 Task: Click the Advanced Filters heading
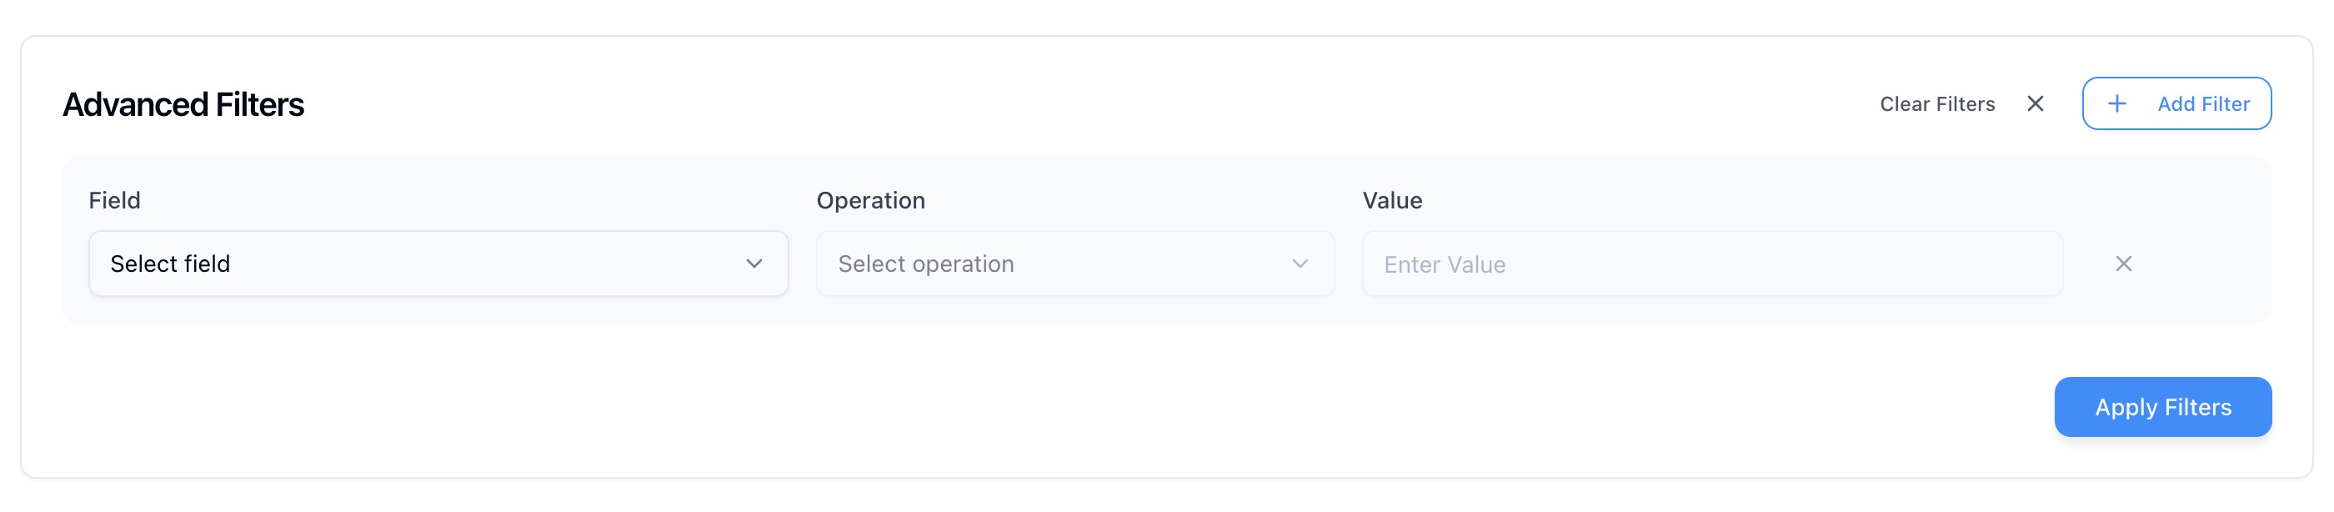[183, 105]
